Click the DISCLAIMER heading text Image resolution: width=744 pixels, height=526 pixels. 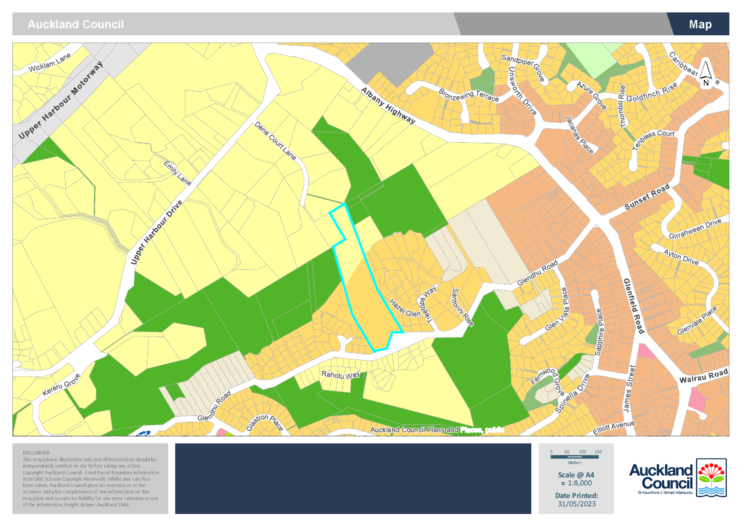pyautogui.click(x=36, y=453)
